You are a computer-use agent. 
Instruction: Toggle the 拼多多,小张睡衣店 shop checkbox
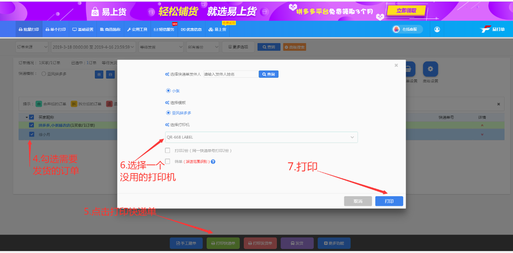pos(31,125)
